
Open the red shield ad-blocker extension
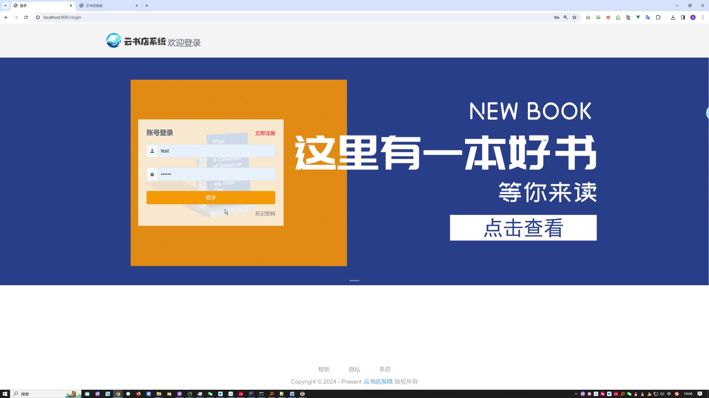pos(608,17)
